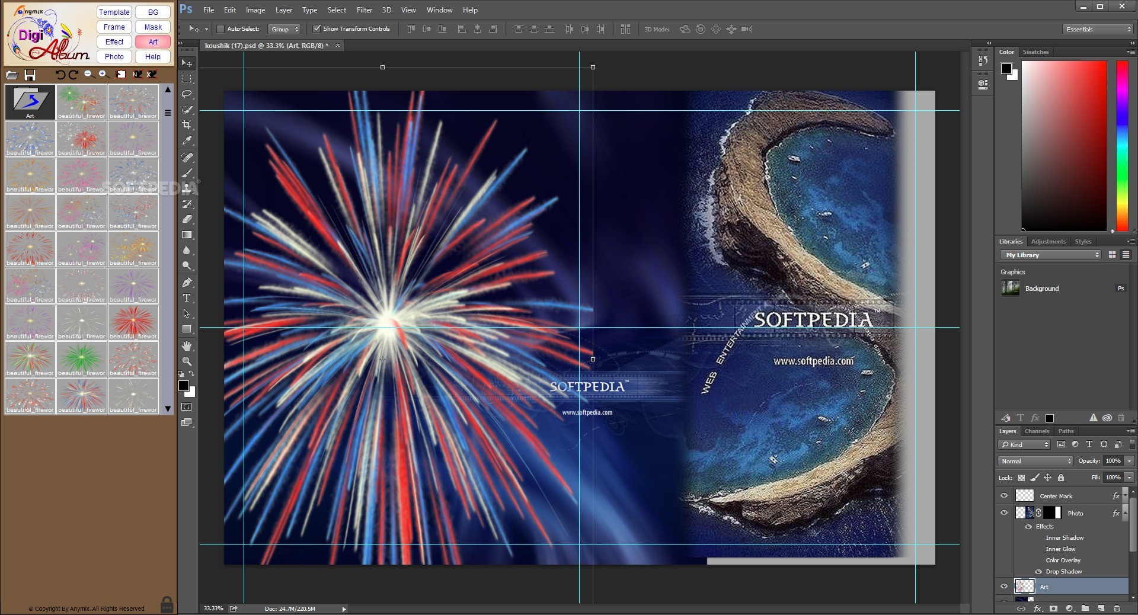The image size is (1138, 615).
Task: Hide the Art layer
Action: (1004, 587)
